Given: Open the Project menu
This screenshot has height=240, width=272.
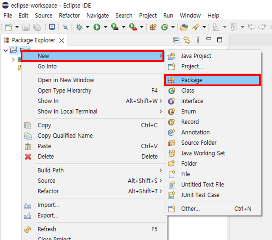Looking at the screenshot, I should click(x=148, y=15).
